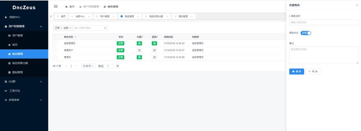Expand the 多级菜单 sidebar group

tap(41, 100)
